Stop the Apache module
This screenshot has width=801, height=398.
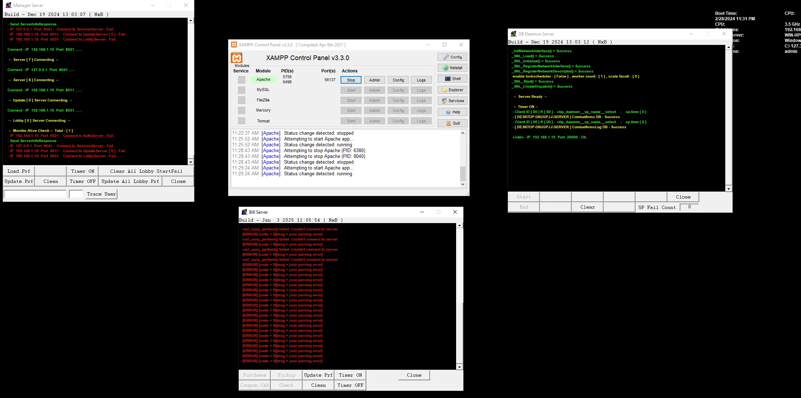(x=351, y=80)
